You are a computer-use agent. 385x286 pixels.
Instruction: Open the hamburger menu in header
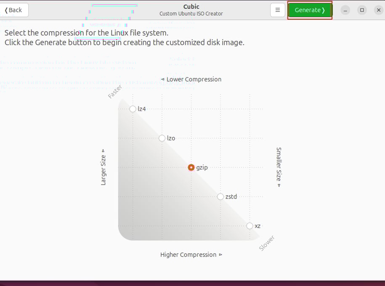coord(278,10)
